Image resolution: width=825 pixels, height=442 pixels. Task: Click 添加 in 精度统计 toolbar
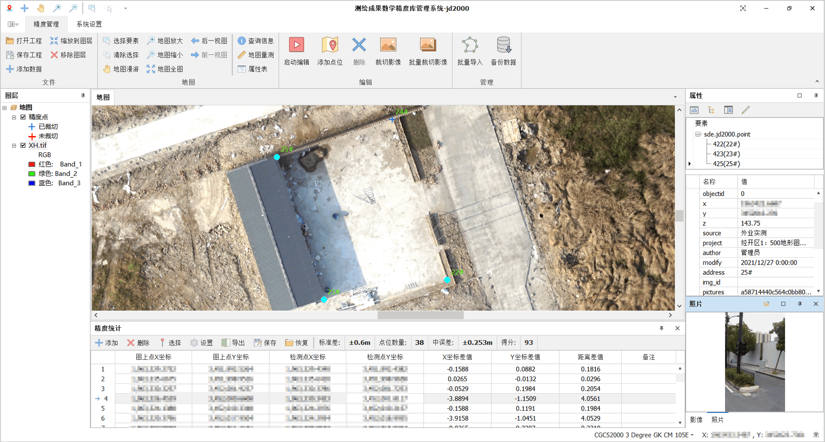(x=106, y=343)
